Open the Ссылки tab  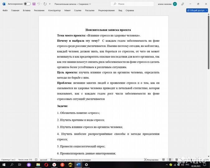[78, 11]
